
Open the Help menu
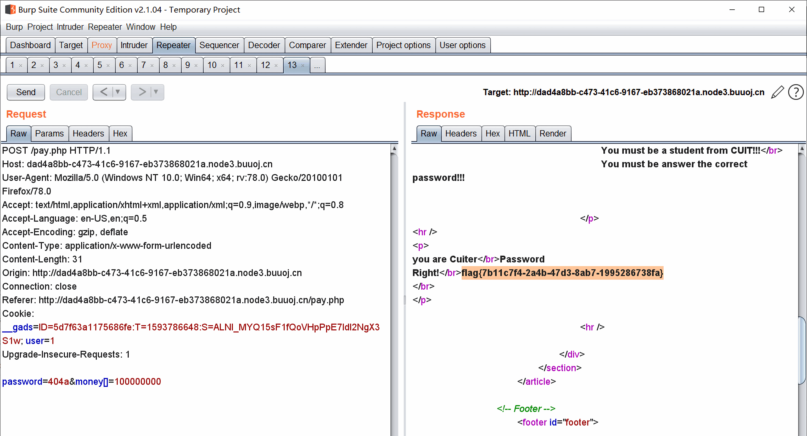pyautogui.click(x=168, y=27)
